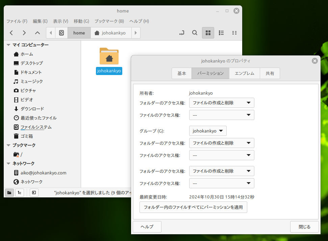Image resolution: width=328 pixels, height=241 pixels.
Task: Click the back navigation arrow
Action: click(x=11, y=33)
